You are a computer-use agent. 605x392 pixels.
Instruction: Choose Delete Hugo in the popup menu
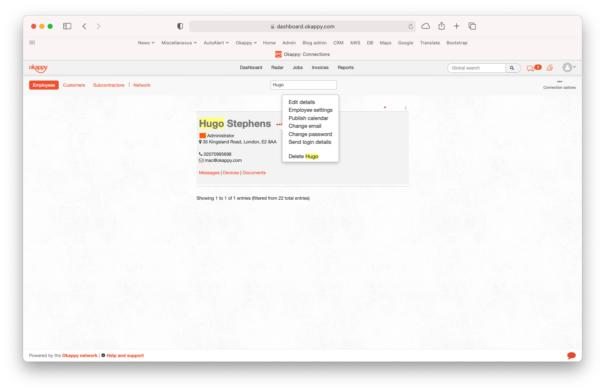pos(303,157)
